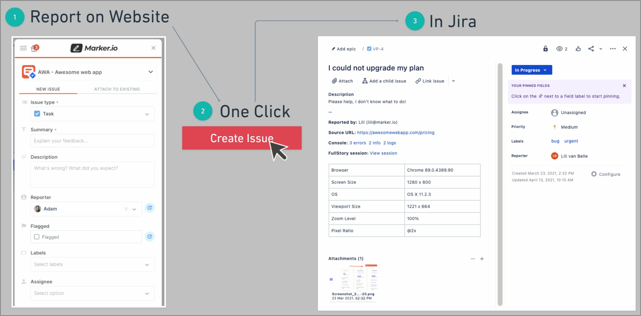Clear the Adam reporter selection

coord(126,209)
